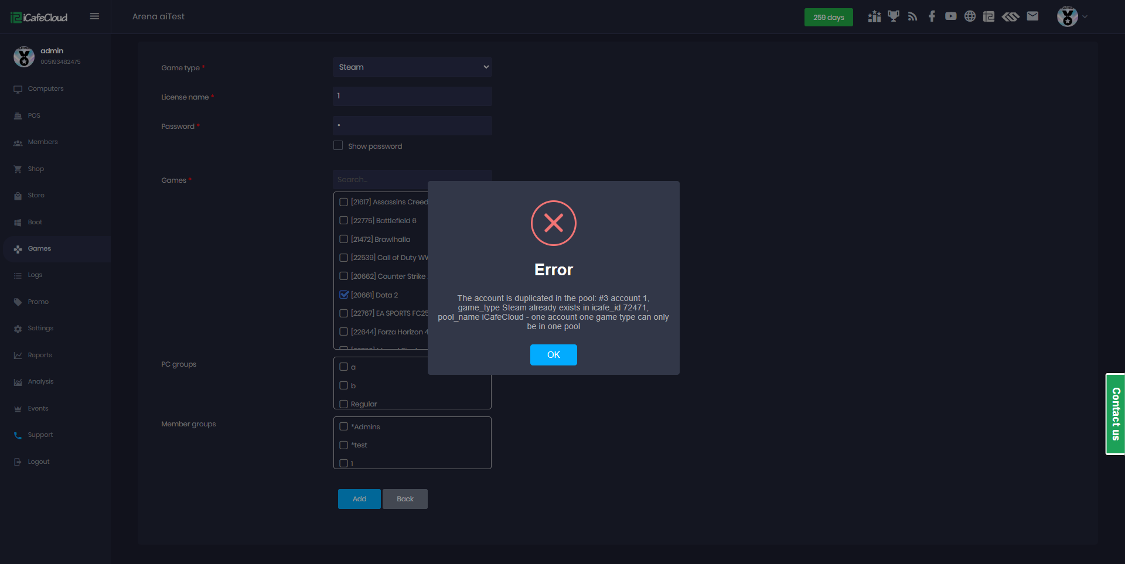Check the Counter Strike game checkbox

pyautogui.click(x=344, y=276)
